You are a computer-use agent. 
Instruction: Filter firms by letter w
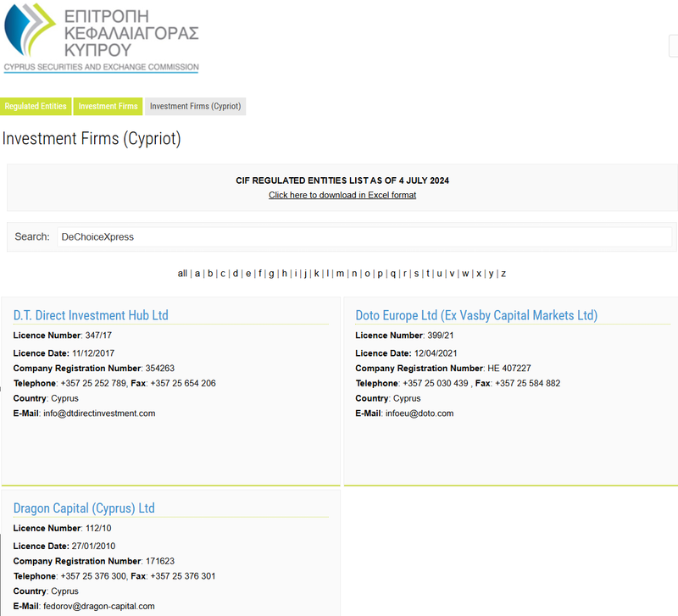tap(465, 274)
